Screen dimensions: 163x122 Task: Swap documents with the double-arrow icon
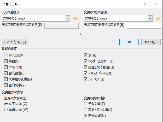tap(81, 35)
